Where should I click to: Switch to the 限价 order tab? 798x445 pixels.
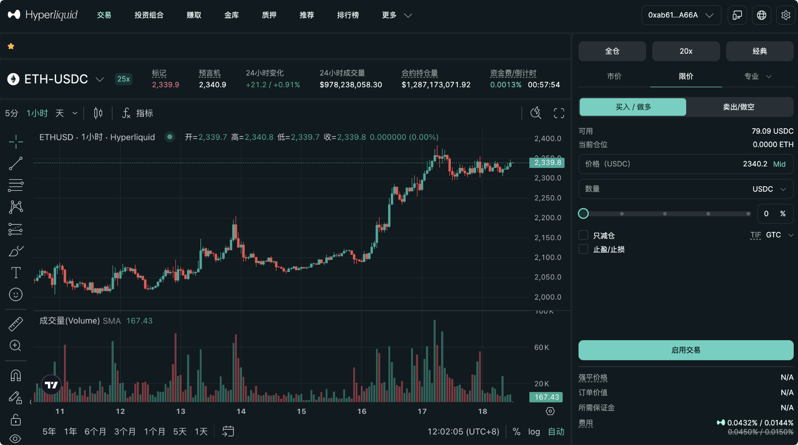tap(685, 76)
